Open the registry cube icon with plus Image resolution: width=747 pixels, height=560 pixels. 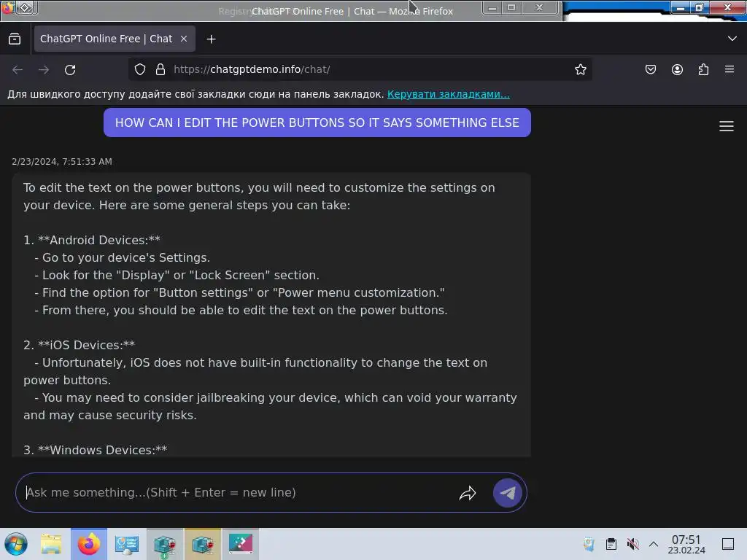click(165, 544)
